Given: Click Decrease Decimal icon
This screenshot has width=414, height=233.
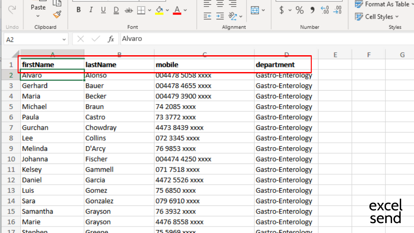Looking at the screenshot, I should coord(338,10).
